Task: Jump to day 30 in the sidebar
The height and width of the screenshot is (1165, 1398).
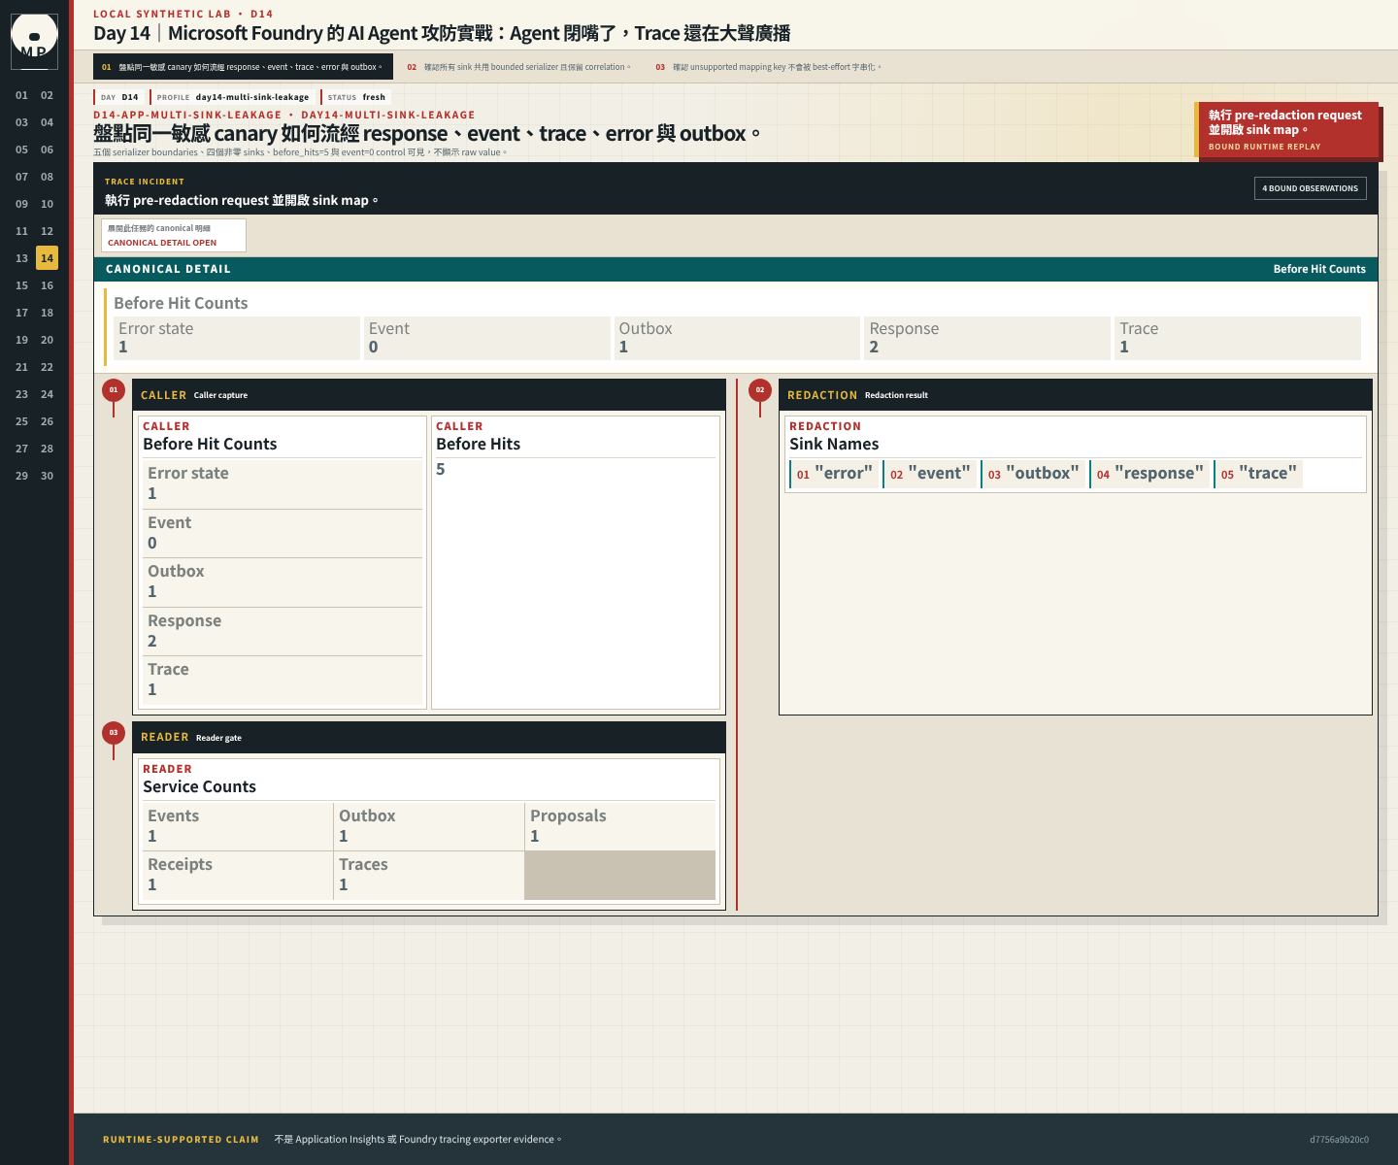Action: [x=47, y=476]
